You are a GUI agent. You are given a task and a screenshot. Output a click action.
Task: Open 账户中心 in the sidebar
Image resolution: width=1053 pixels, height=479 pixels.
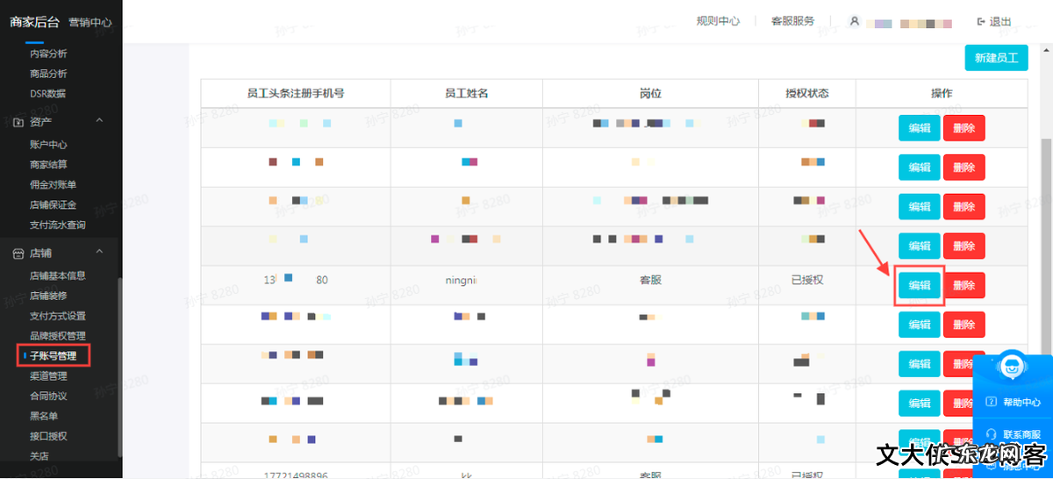[x=48, y=145]
